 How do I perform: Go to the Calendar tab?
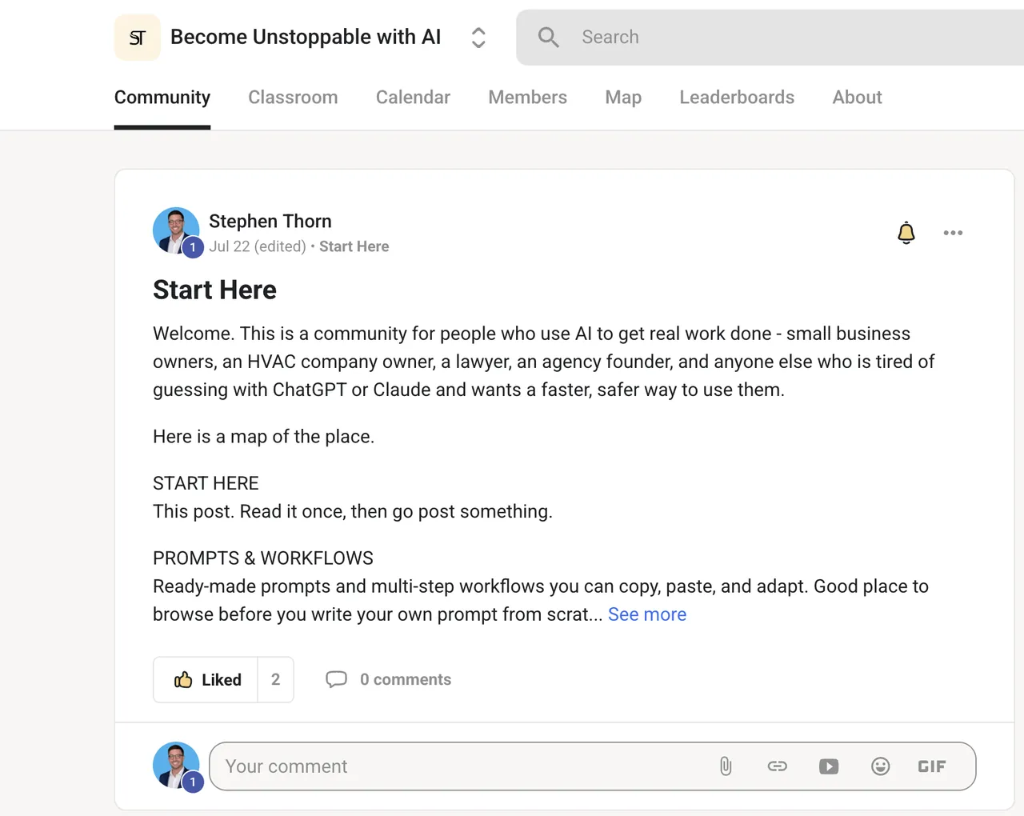click(x=413, y=98)
